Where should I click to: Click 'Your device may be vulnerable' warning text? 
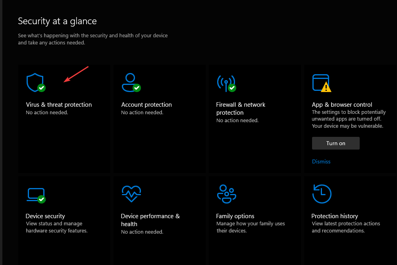point(347,126)
